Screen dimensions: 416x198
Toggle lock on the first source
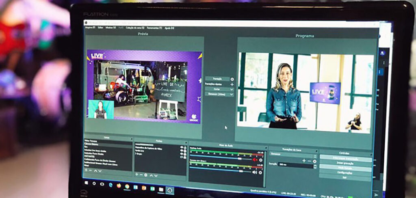(185, 147)
